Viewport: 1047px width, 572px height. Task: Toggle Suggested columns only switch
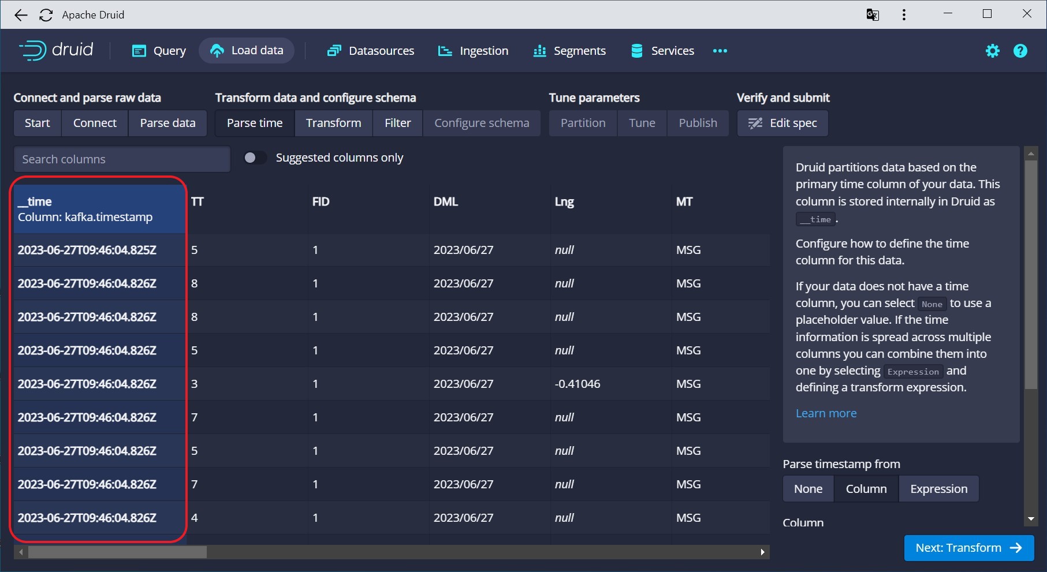(254, 158)
